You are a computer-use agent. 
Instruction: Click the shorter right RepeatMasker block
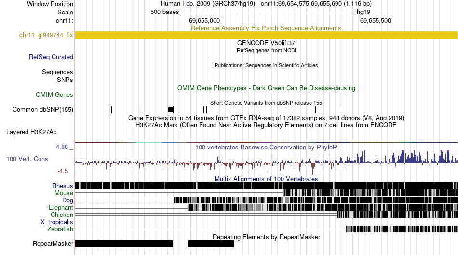click(211, 243)
